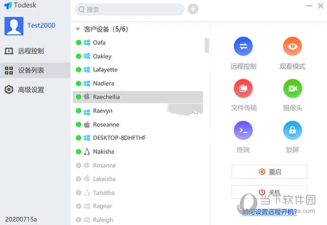Select the Oafa device
This screenshot has height=225, width=327.
pos(138,42)
